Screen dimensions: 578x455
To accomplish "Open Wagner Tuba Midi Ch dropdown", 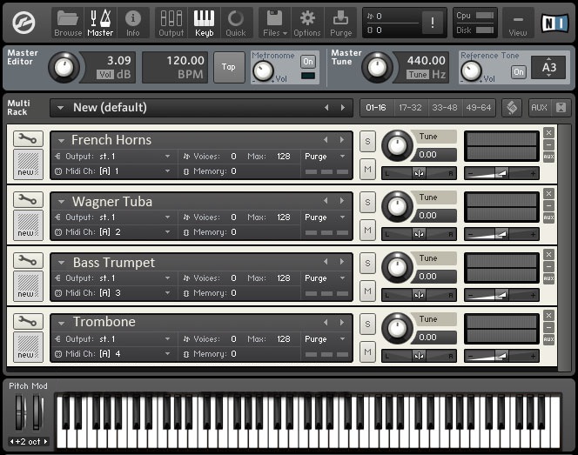I will tap(167, 232).
